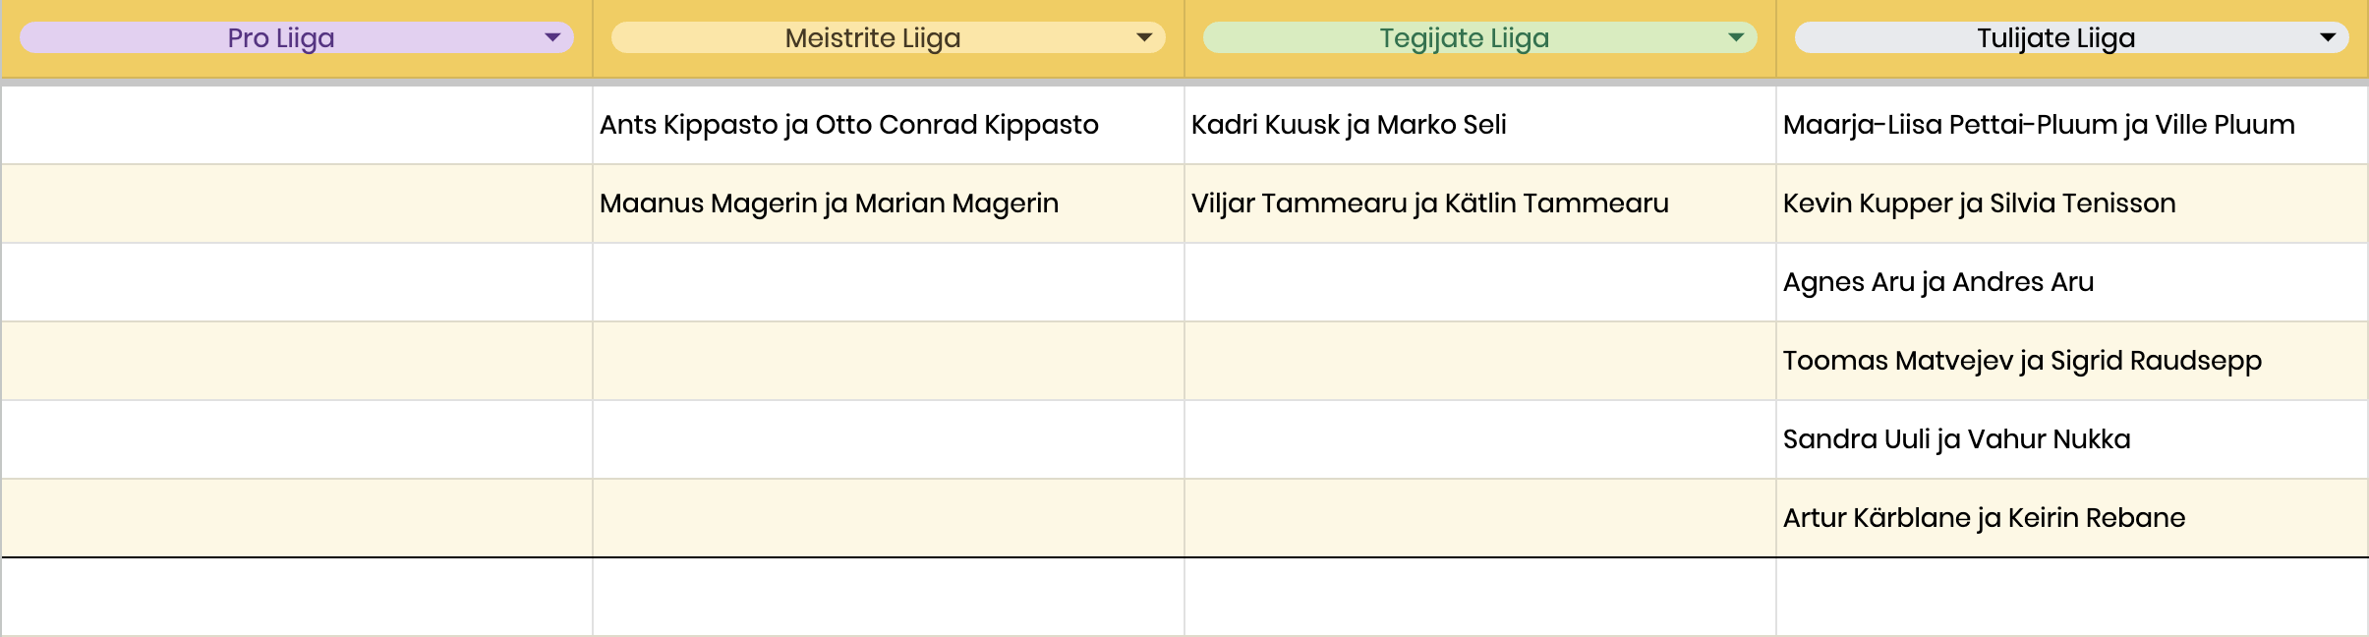
Task: Select the empty first Pro Liiga cell
Action: (297, 125)
